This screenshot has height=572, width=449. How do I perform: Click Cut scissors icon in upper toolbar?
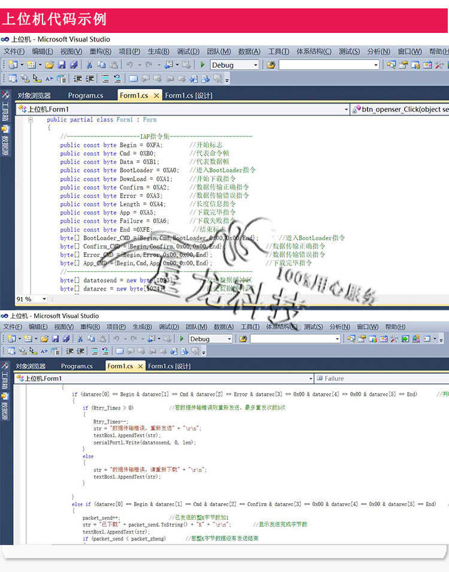[89, 65]
